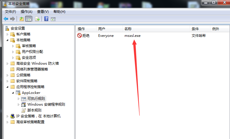
Task: Click the Export list toolbar icon
Action: pyautogui.click(x=37, y=19)
